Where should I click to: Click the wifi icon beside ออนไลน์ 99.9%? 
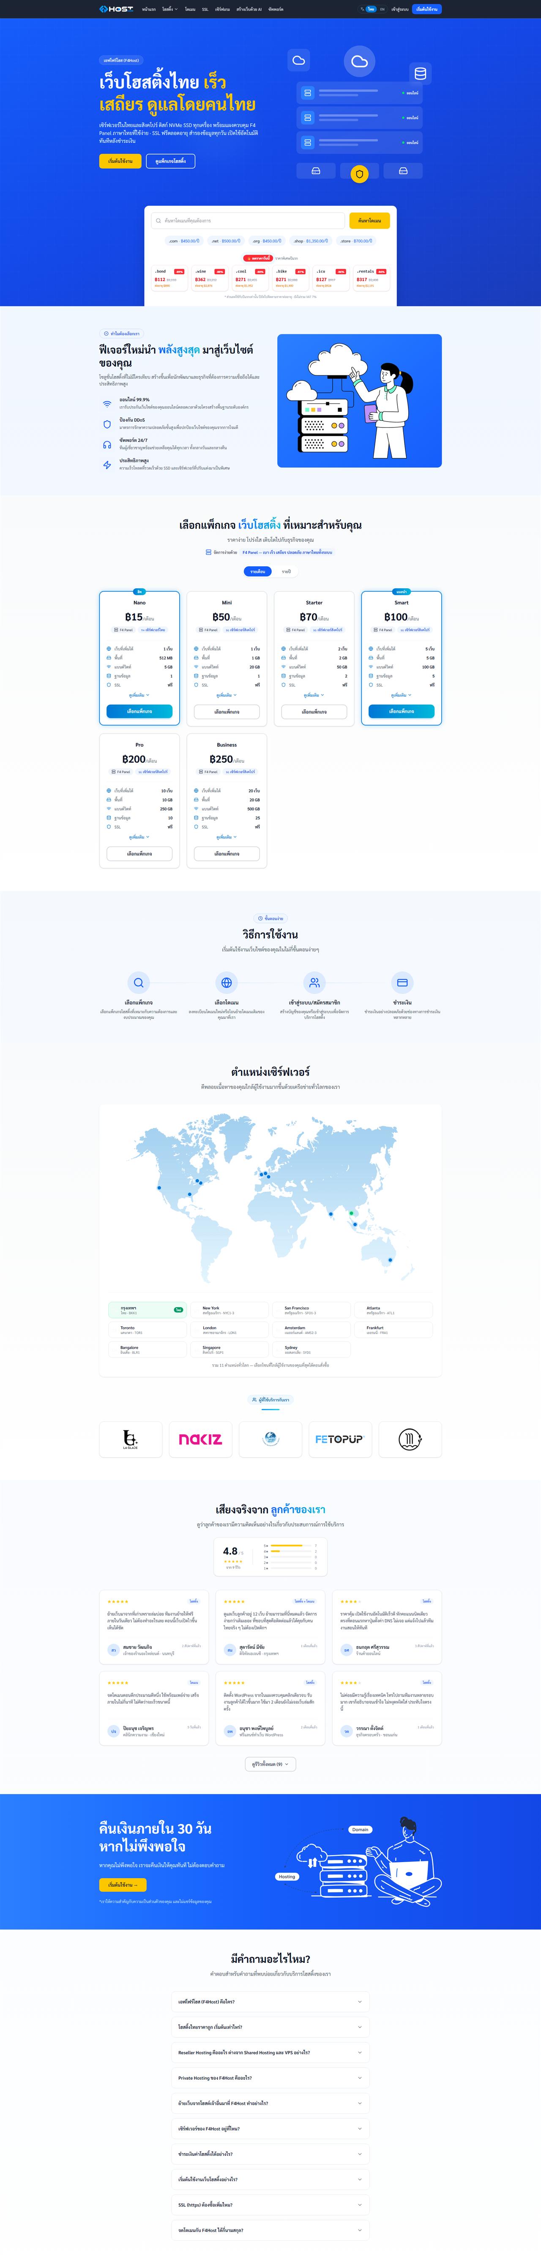[x=107, y=403]
